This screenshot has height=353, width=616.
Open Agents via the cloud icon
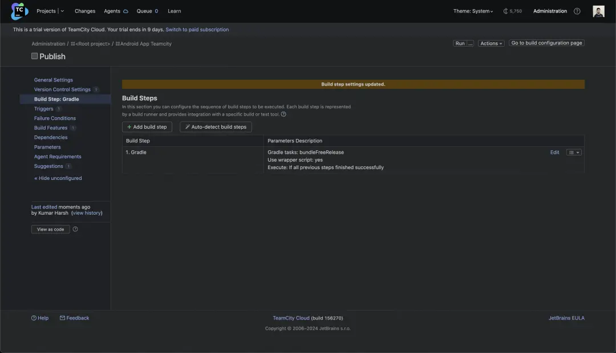pyautogui.click(x=125, y=11)
